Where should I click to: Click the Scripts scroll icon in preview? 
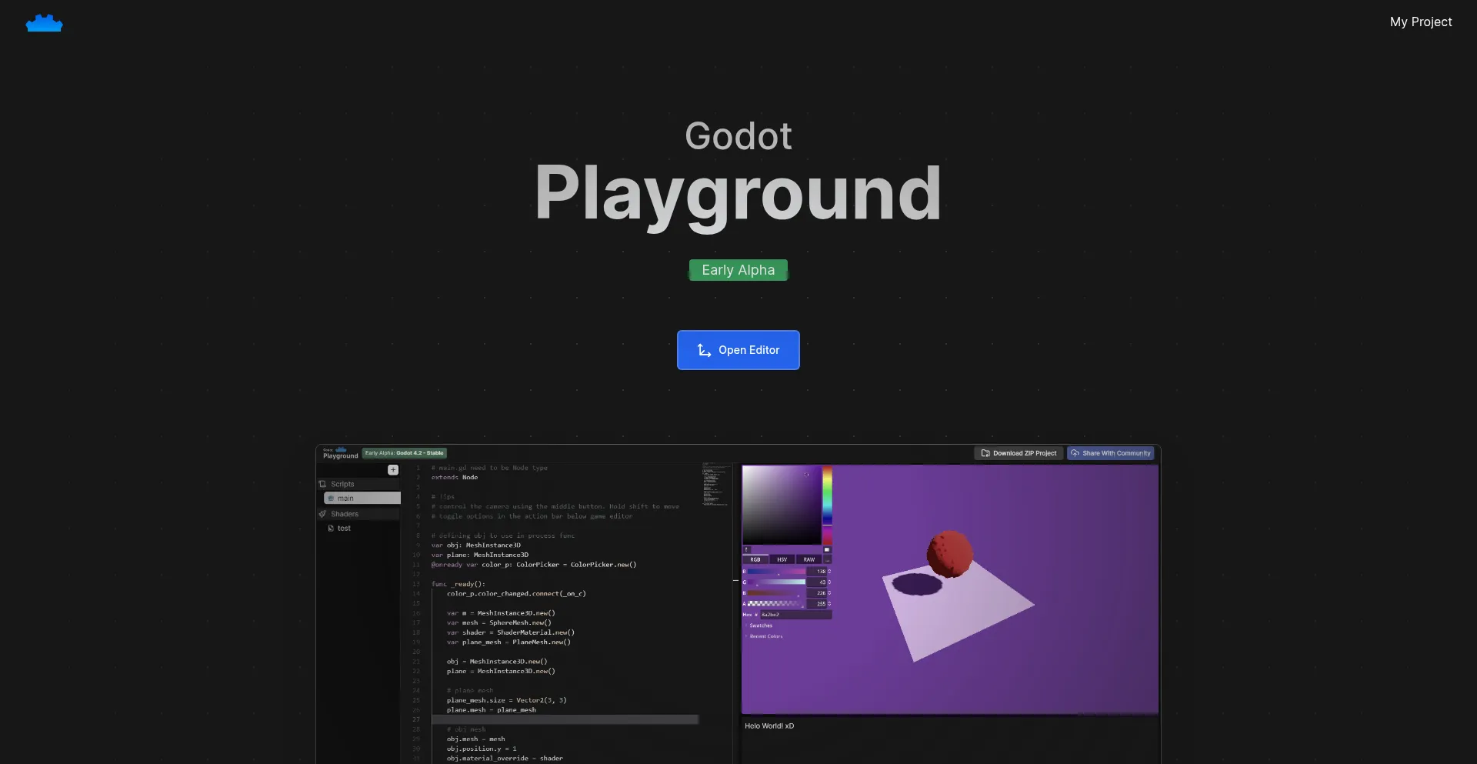323,484
